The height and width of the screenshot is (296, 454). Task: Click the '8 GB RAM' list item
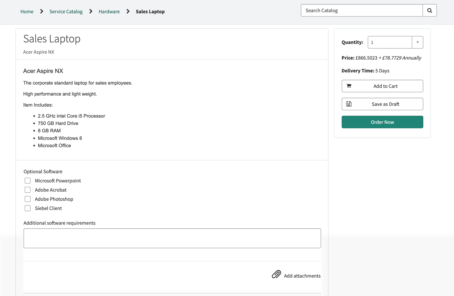click(49, 131)
